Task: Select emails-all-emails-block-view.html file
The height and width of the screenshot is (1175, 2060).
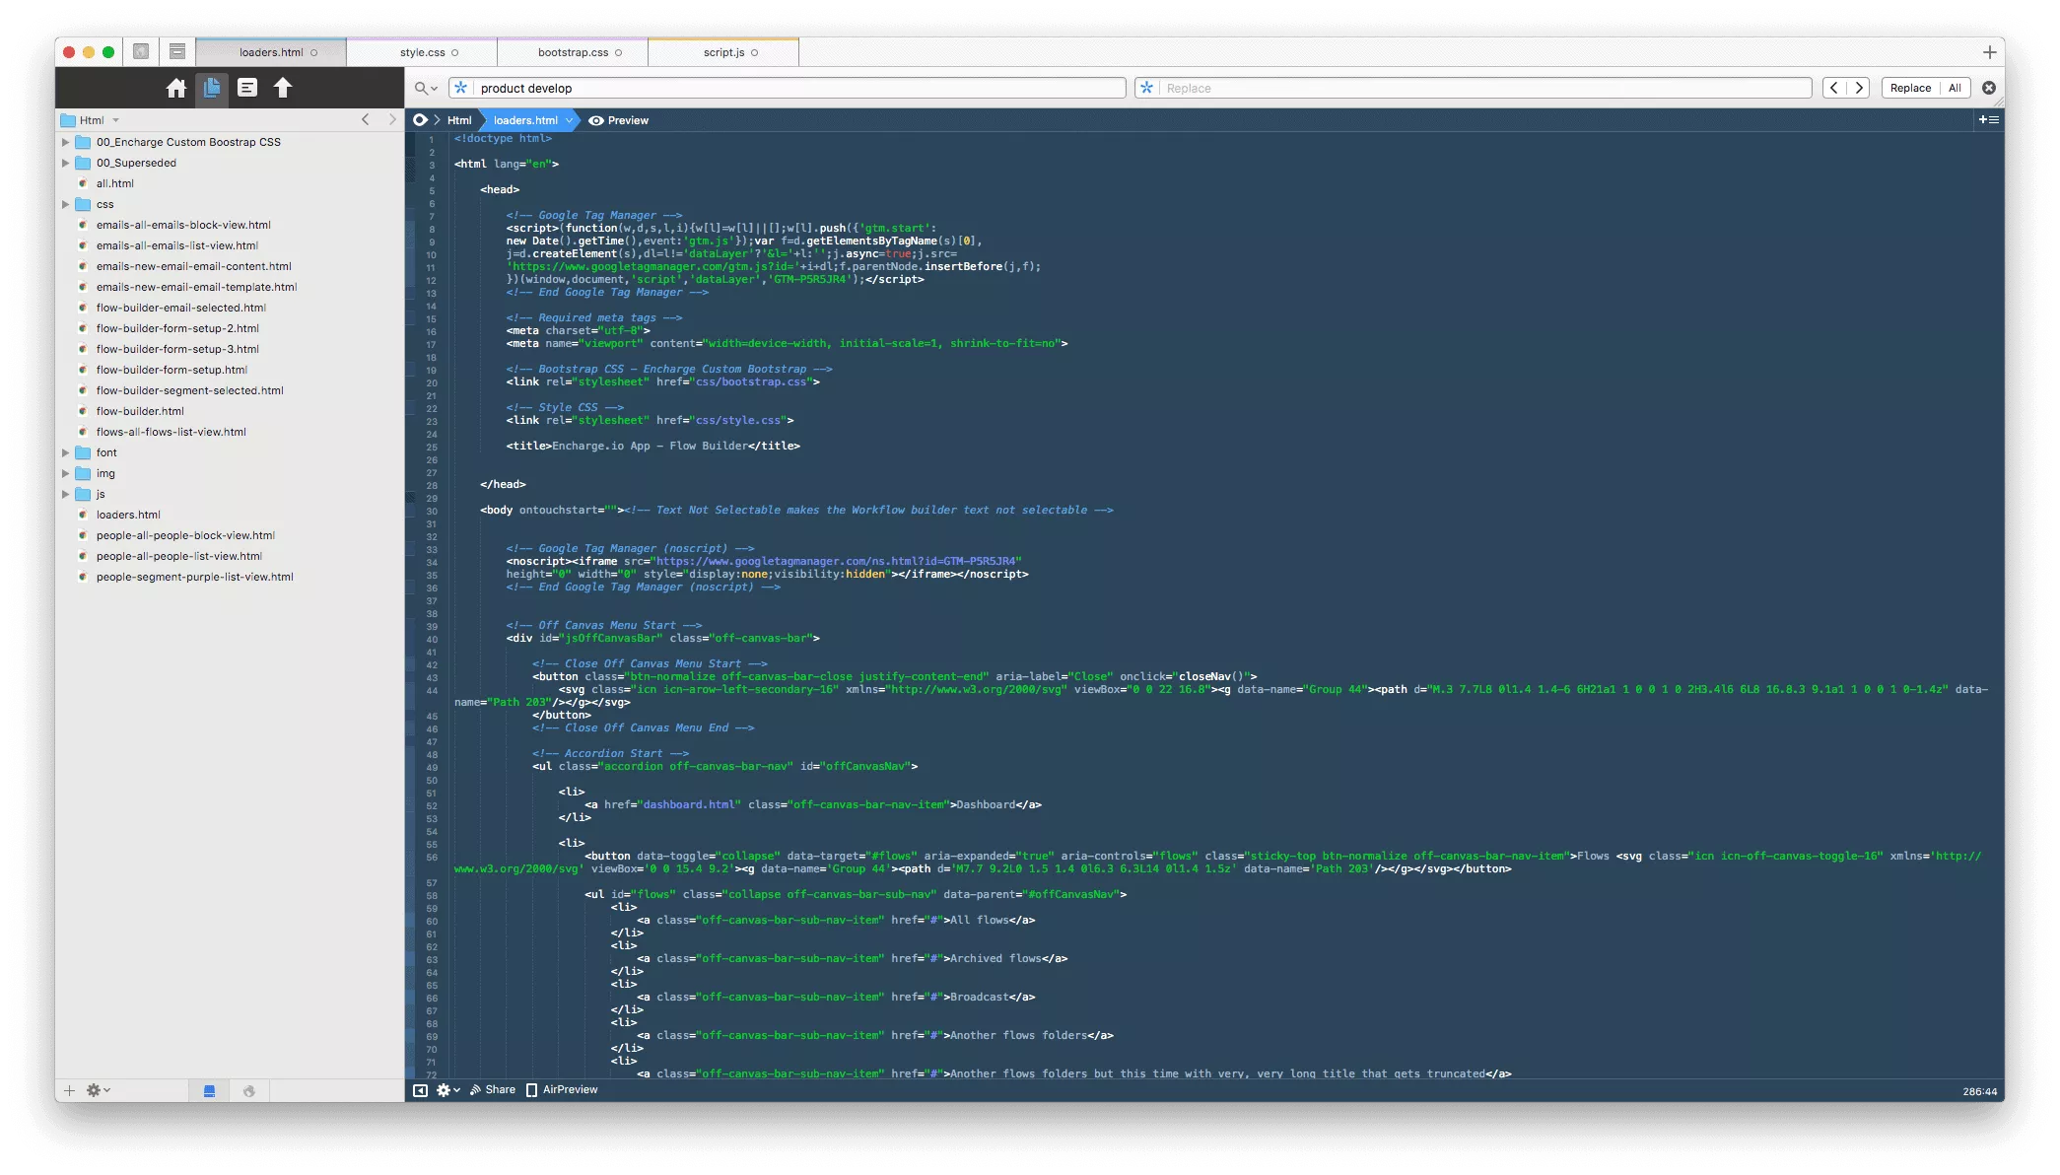Action: (183, 225)
